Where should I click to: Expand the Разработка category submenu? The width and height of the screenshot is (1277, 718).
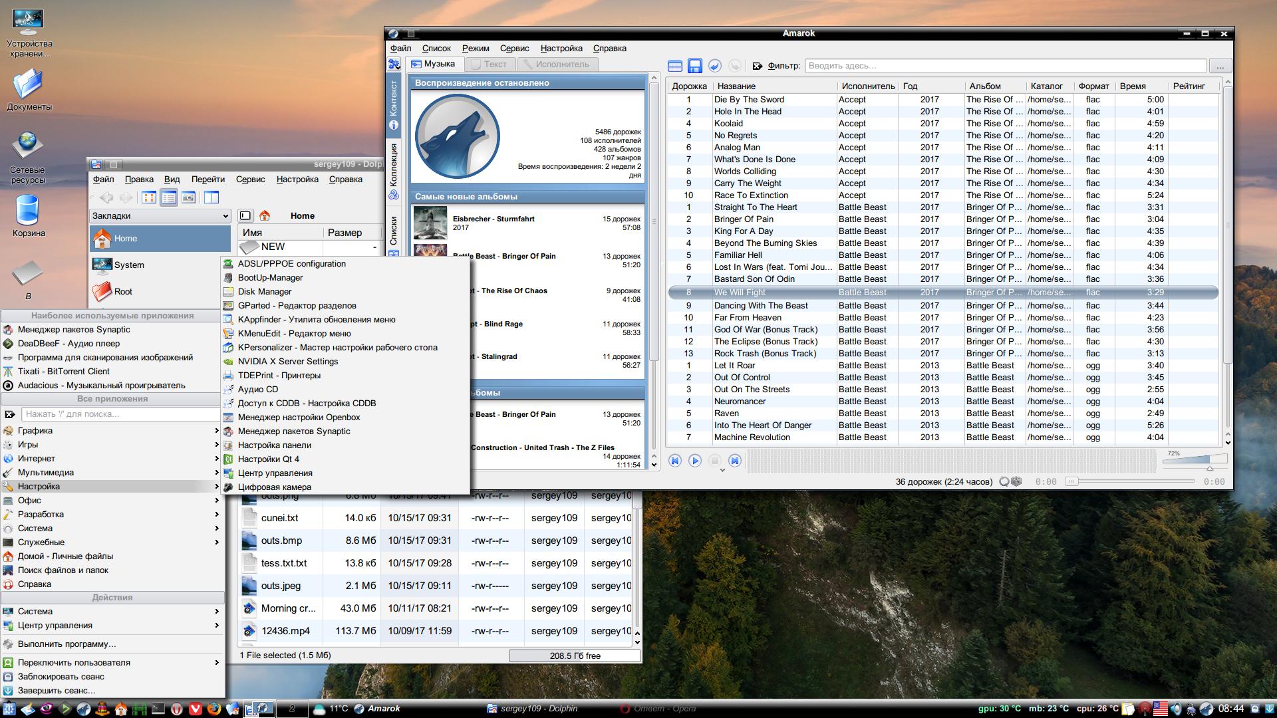tap(112, 514)
